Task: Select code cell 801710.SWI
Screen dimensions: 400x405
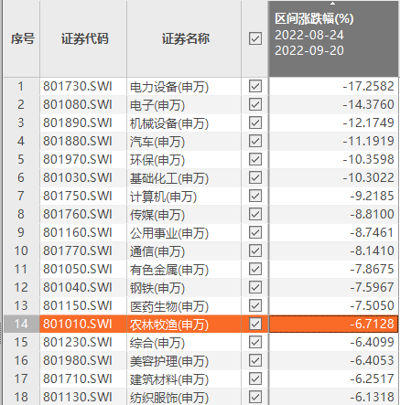Action: click(83, 378)
